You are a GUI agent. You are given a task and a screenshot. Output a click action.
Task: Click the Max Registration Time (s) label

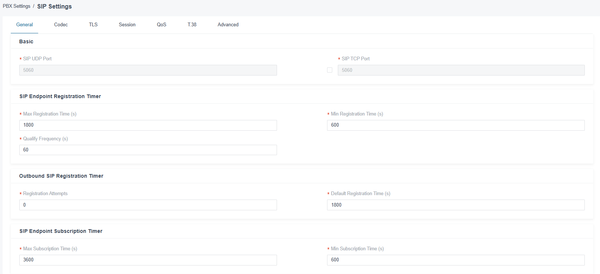(50, 114)
